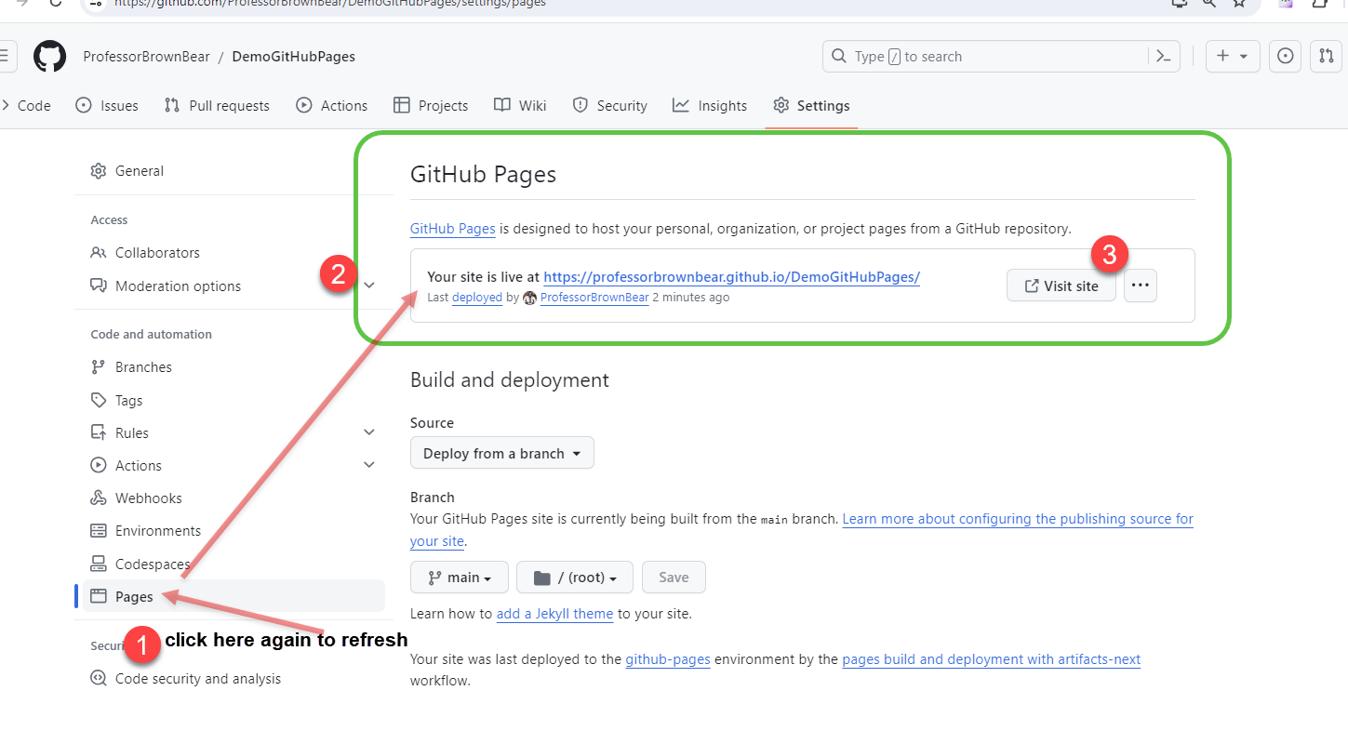Click the Actions workflow icon
The image size is (1348, 744).
coord(302,105)
